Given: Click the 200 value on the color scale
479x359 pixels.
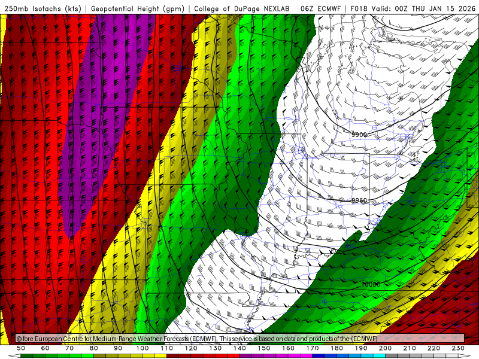Looking at the screenshot, I should point(385,348).
